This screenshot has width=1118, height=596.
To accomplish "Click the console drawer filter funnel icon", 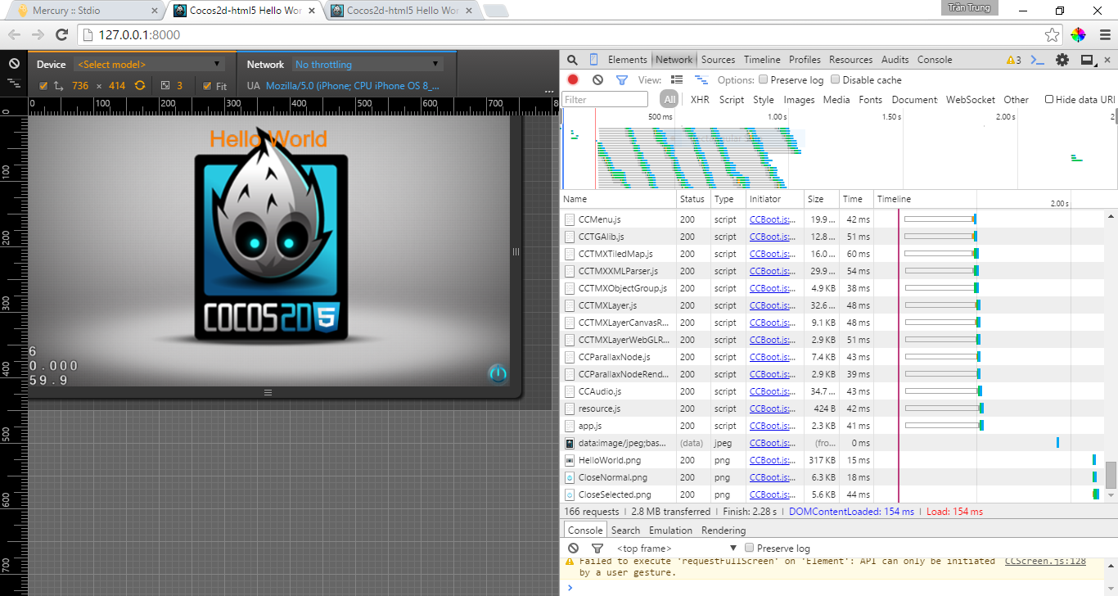I will tap(597, 548).
